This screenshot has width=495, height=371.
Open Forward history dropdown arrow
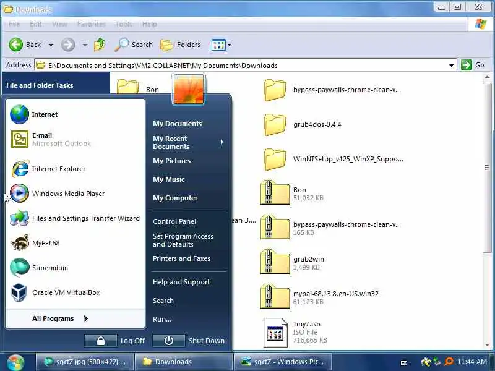click(x=85, y=45)
